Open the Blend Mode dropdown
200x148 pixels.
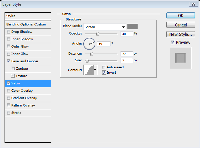[104, 26]
